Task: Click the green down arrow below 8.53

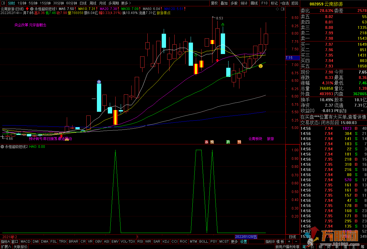Action: tap(222, 25)
